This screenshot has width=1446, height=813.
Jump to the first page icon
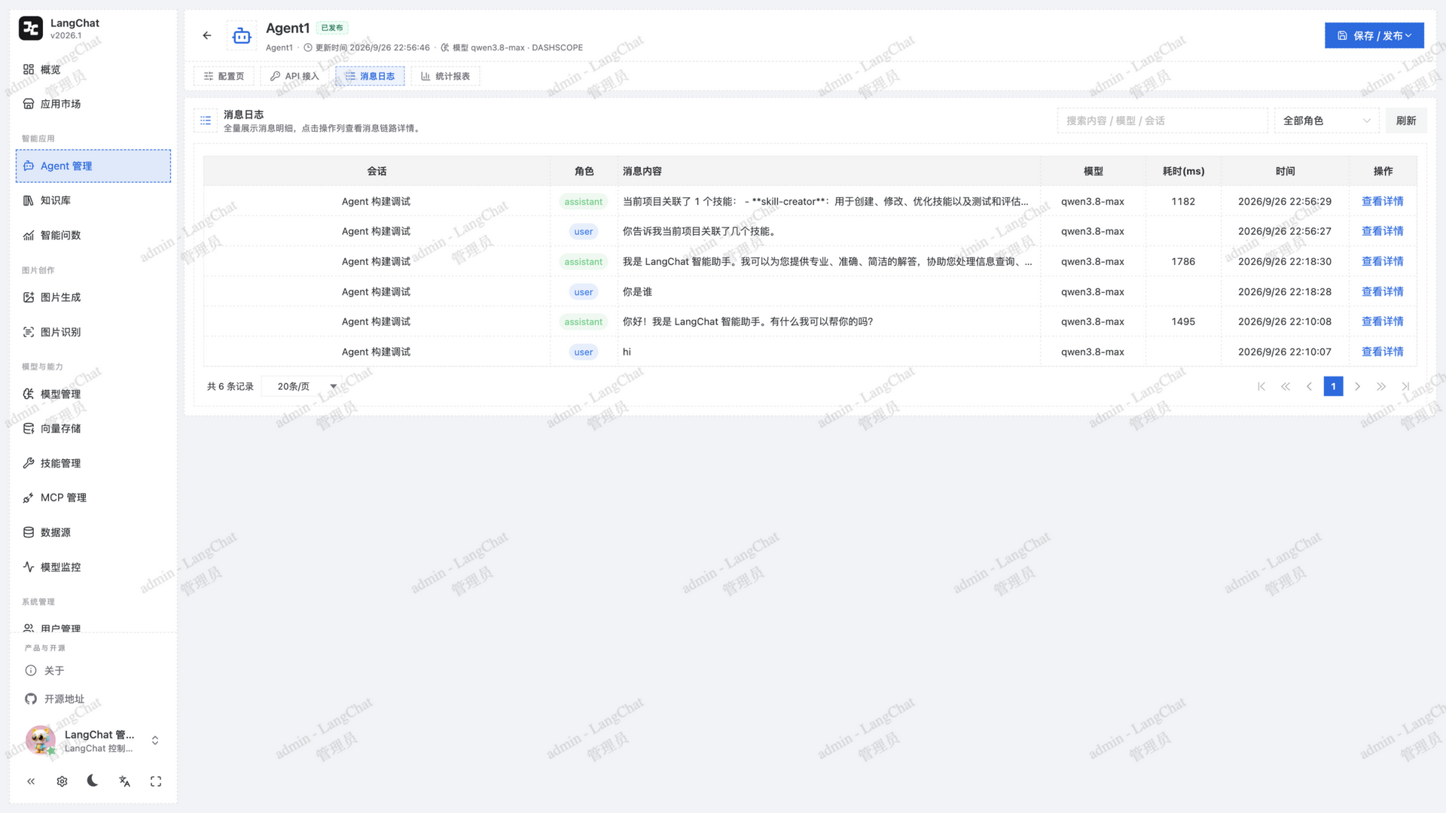point(1261,386)
